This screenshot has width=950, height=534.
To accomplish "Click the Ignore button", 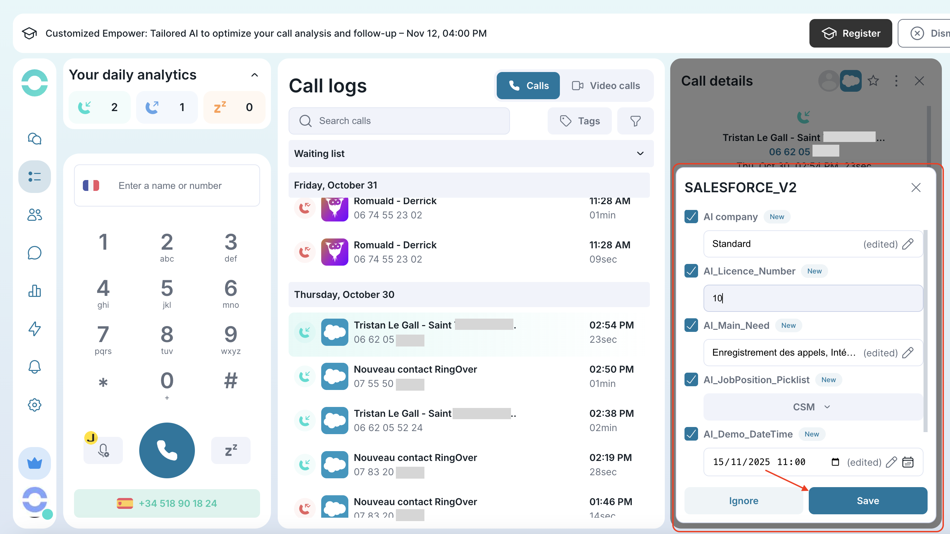I will coord(743,500).
